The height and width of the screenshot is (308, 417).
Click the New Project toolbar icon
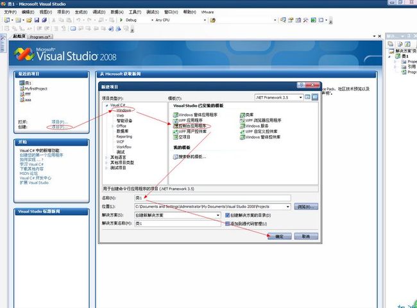click(x=7, y=20)
